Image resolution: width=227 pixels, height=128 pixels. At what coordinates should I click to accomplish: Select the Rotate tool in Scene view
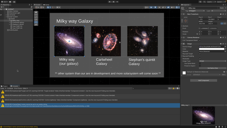(36, 17)
